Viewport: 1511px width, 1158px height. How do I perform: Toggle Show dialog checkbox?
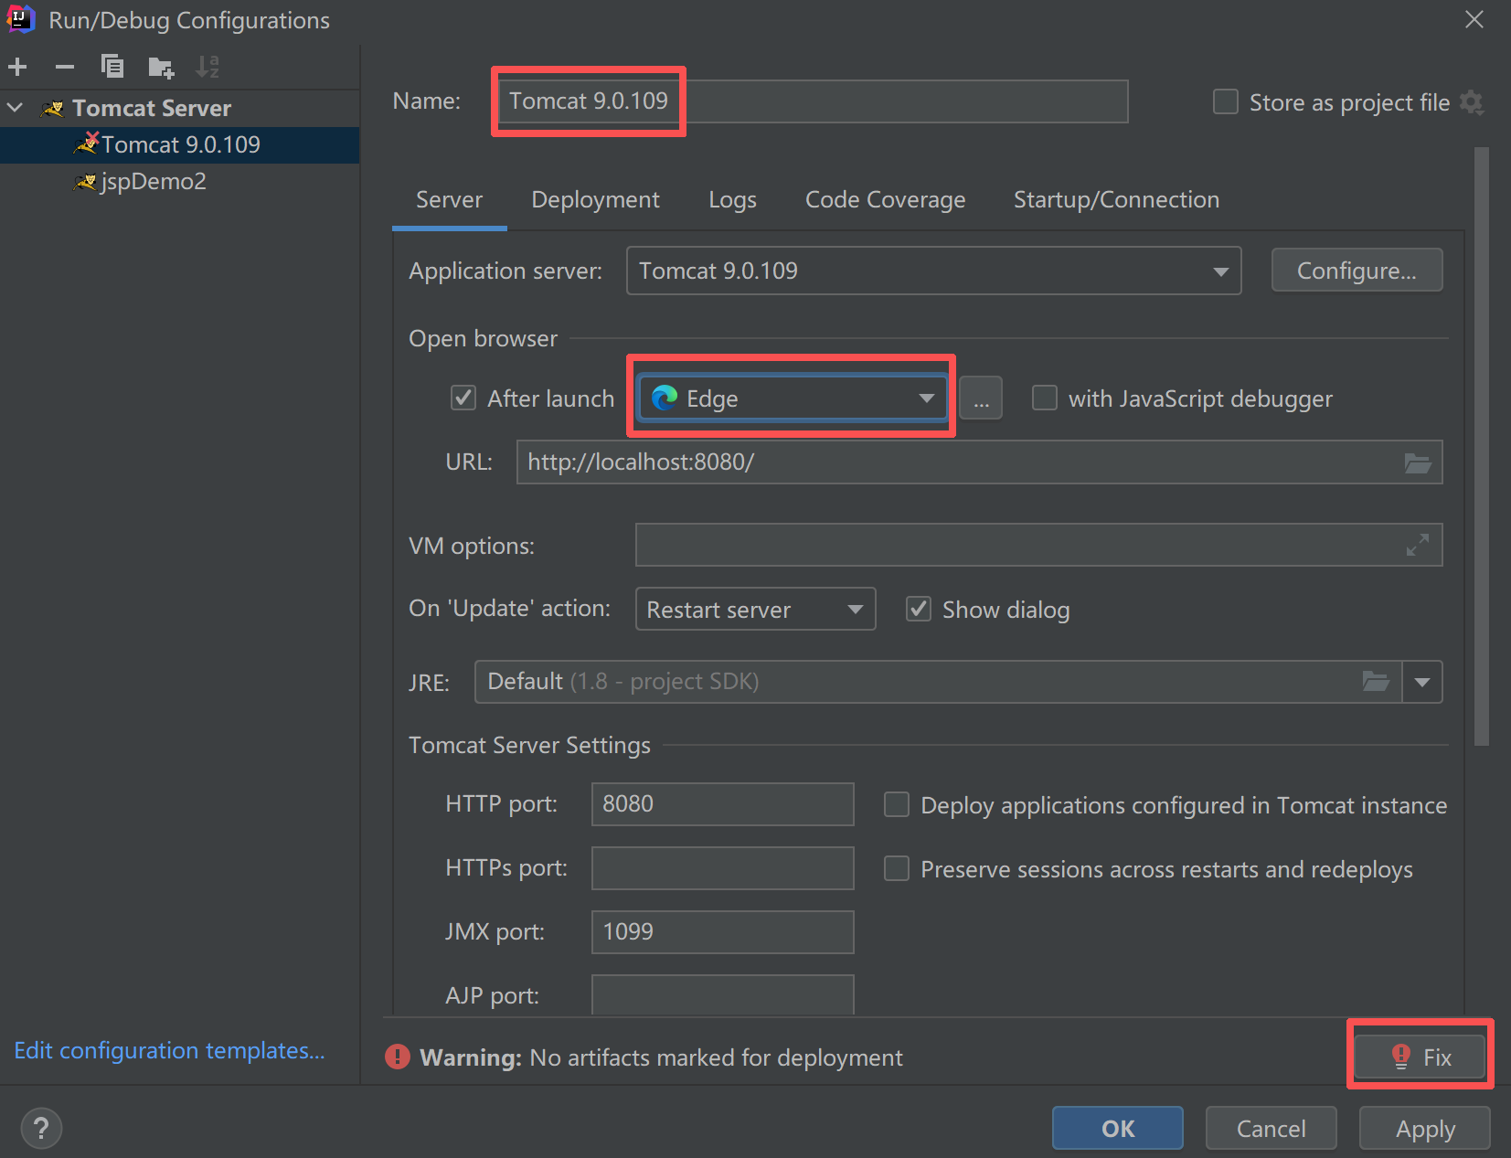click(x=919, y=609)
